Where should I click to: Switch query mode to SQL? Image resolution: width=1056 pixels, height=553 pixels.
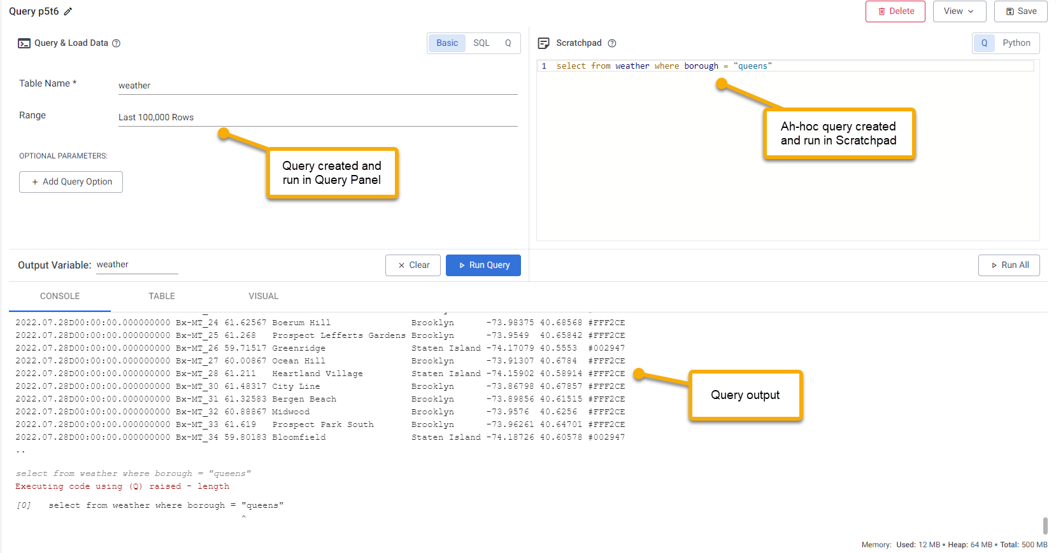click(482, 43)
